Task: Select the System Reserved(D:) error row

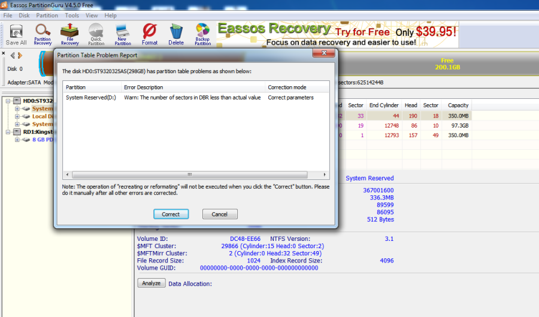Action: point(196,98)
